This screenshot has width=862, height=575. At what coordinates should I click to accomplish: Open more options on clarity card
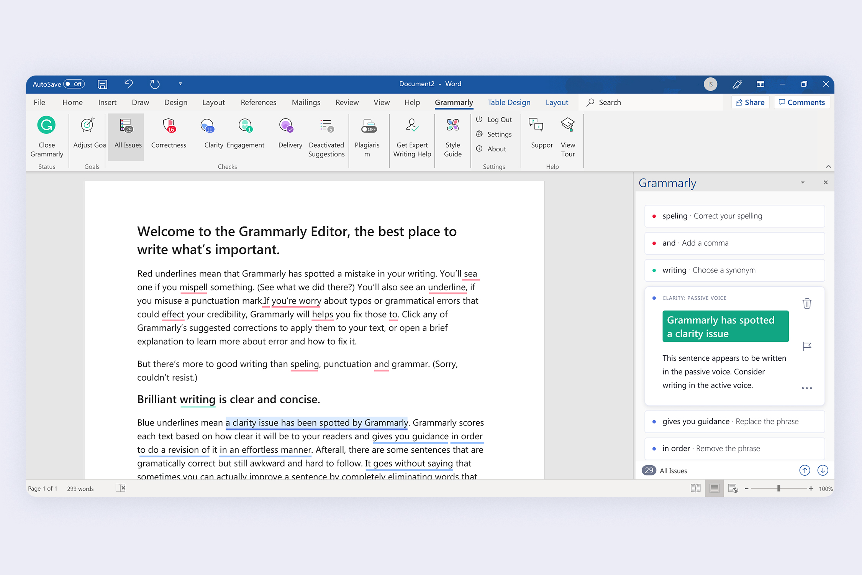[x=807, y=388]
